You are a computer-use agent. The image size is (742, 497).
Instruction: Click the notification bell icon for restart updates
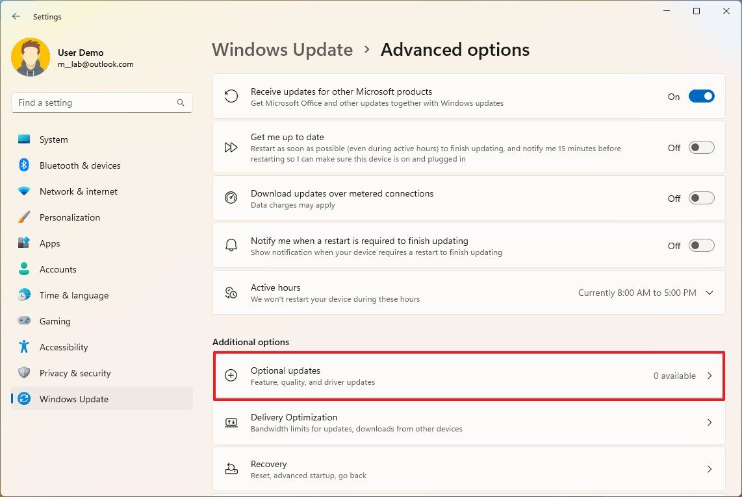tap(231, 245)
